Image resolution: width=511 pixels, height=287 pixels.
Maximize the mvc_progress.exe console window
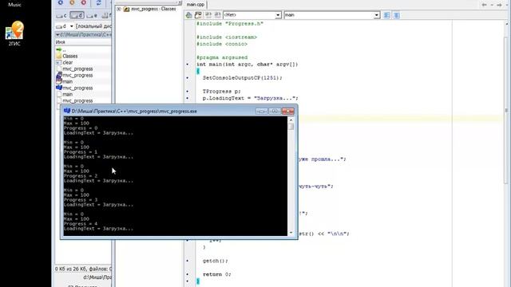pos(275,112)
